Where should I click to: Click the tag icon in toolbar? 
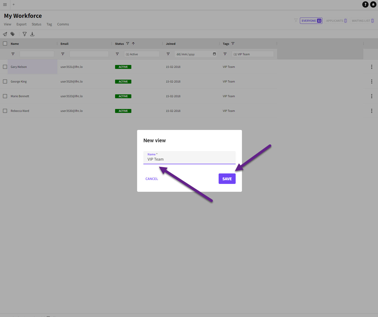tap(13, 34)
